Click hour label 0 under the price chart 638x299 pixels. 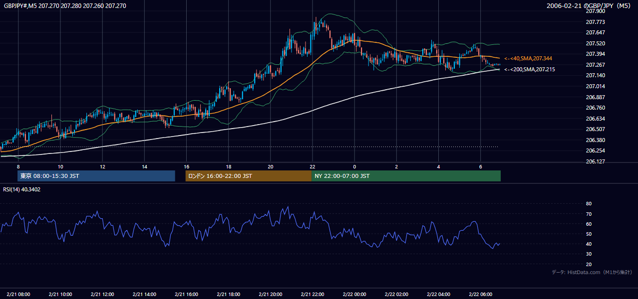(354, 166)
